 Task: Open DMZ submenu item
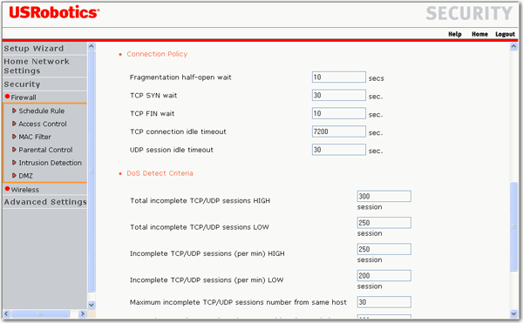point(25,176)
